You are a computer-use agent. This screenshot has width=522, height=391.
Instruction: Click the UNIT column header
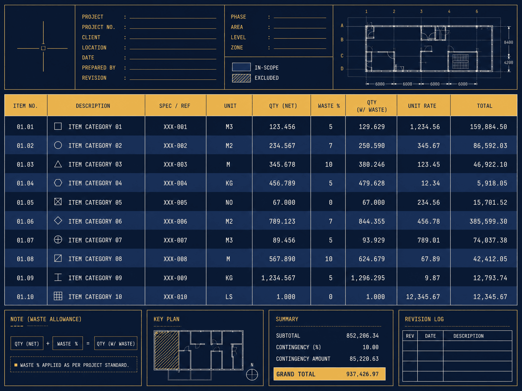point(229,106)
